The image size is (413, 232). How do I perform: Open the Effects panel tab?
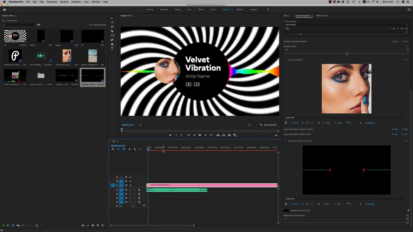286,15
